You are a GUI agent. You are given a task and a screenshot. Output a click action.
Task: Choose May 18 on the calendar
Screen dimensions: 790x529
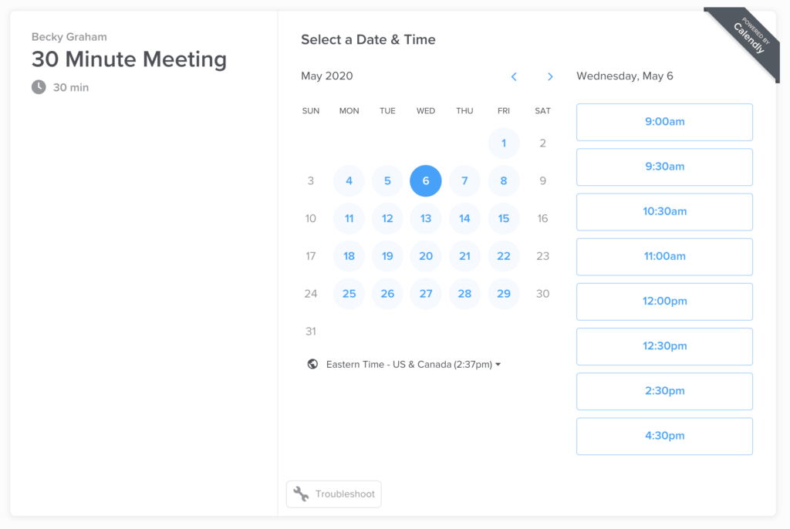(349, 256)
